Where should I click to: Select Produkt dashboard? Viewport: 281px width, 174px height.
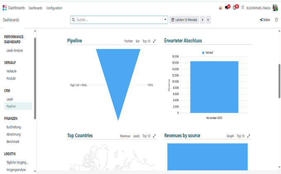click(x=11, y=78)
